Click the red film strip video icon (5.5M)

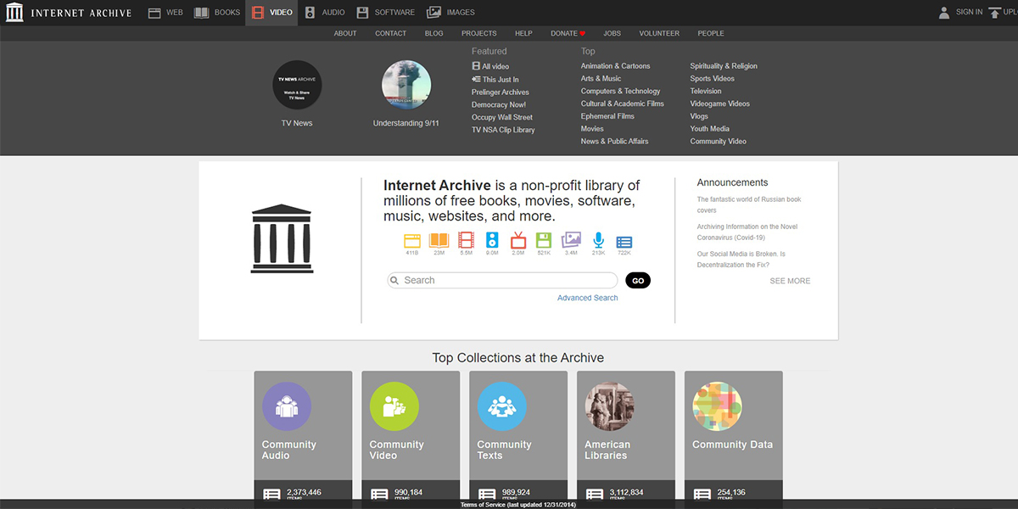[x=466, y=240]
